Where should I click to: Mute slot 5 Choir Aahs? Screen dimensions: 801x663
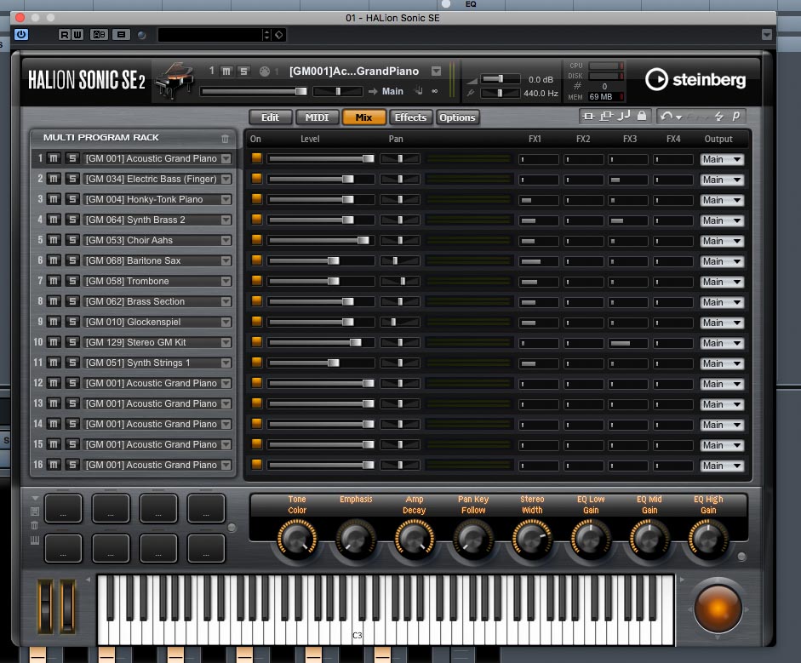pyautogui.click(x=54, y=240)
